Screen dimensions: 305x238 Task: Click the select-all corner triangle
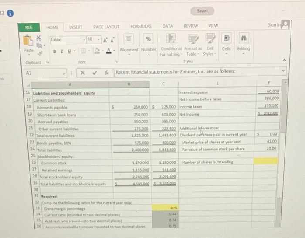tap(28, 85)
